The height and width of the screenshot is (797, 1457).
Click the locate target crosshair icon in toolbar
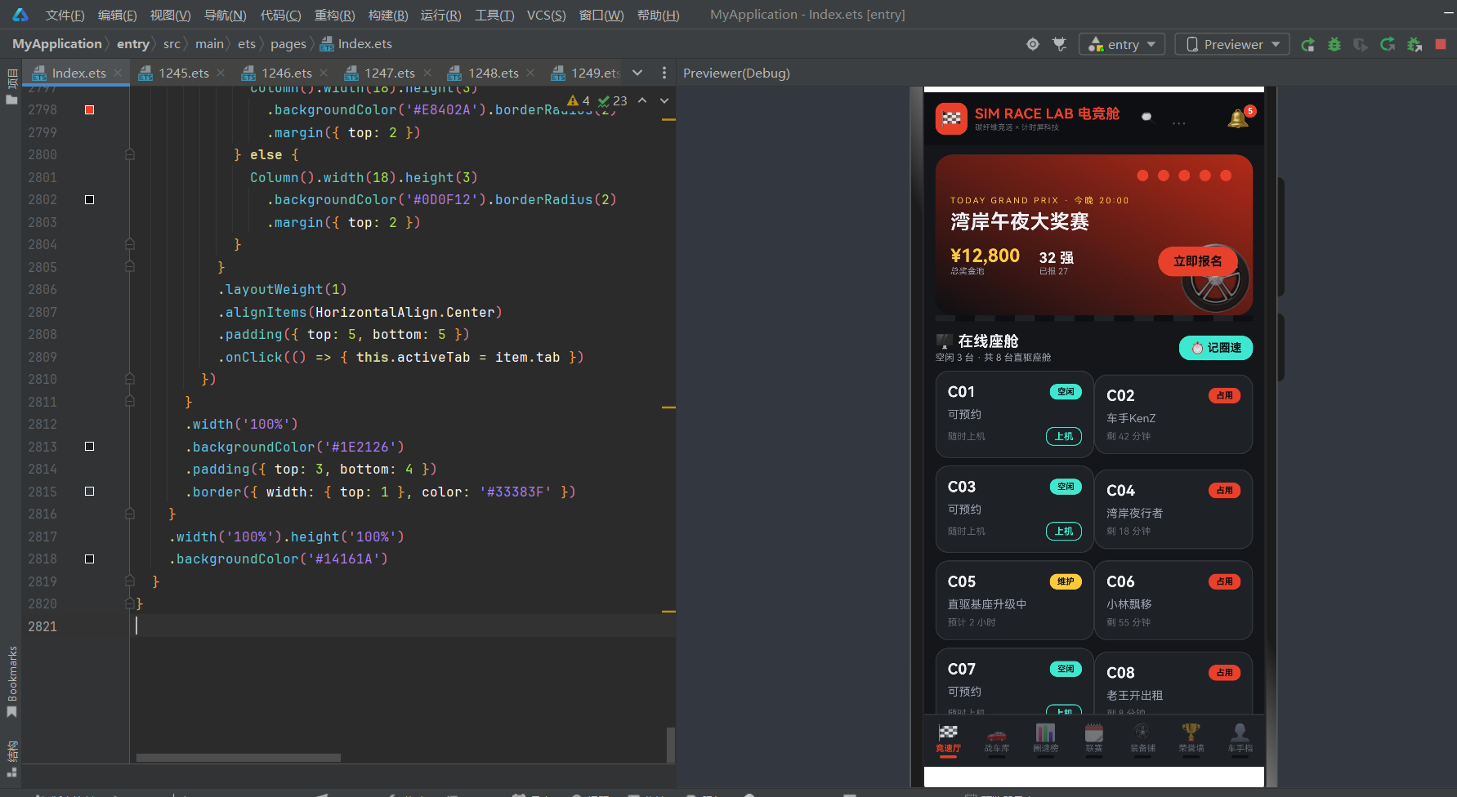1033,44
